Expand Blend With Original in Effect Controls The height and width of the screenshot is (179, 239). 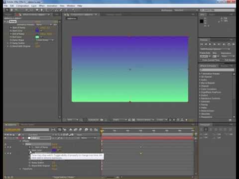click(7, 46)
